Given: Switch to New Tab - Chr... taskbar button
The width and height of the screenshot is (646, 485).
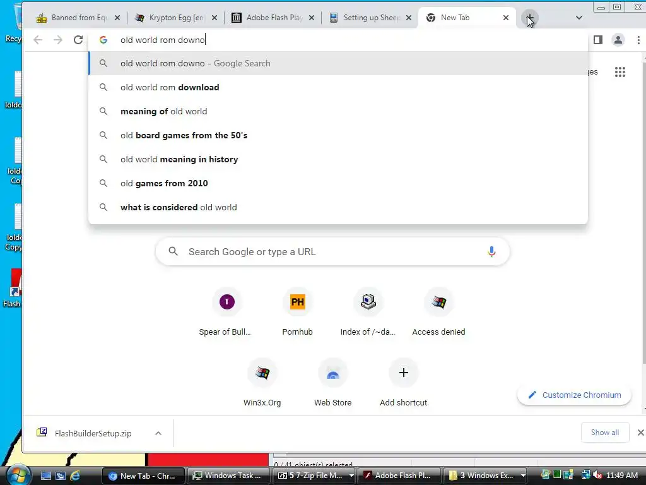Looking at the screenshot, I should pos(143,476).
